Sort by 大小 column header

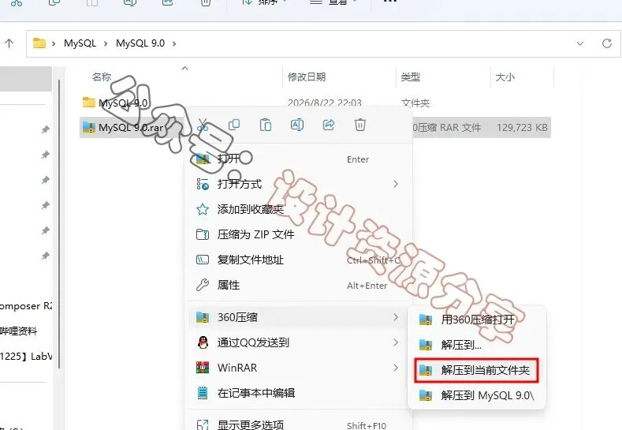pos(505,77)
